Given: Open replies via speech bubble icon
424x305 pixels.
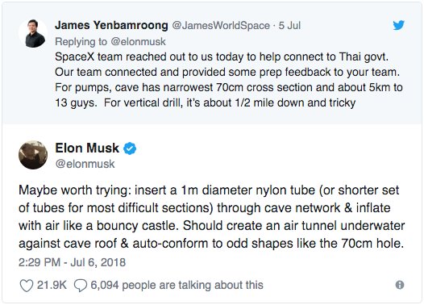Looking at the screenshot, I should (x=81, y=286).
